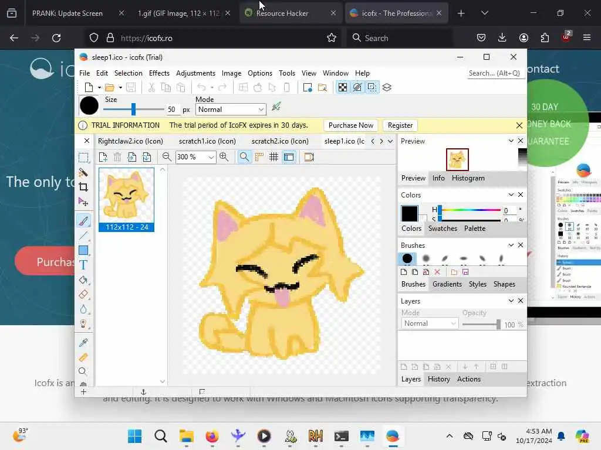Collapse the Layers panel chevron

[511, 301]
